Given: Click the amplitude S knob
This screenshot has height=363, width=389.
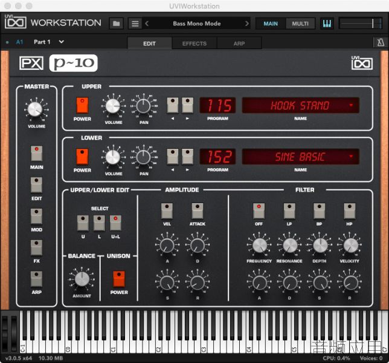Looking at the screenshot, I should tap(167, 283).
